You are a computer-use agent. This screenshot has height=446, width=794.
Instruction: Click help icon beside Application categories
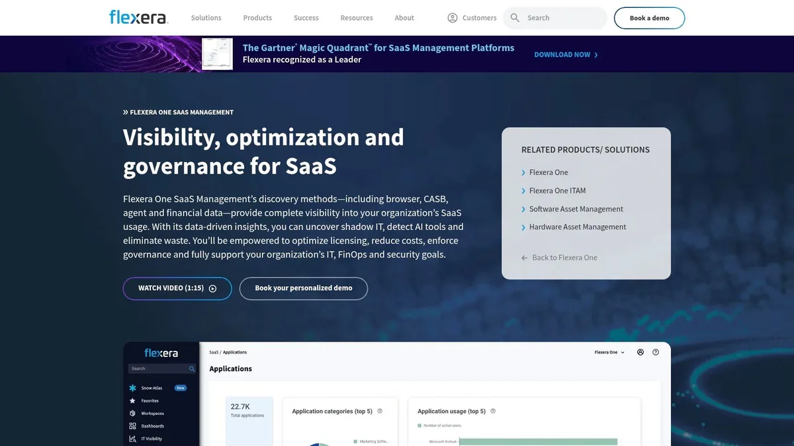380,411
